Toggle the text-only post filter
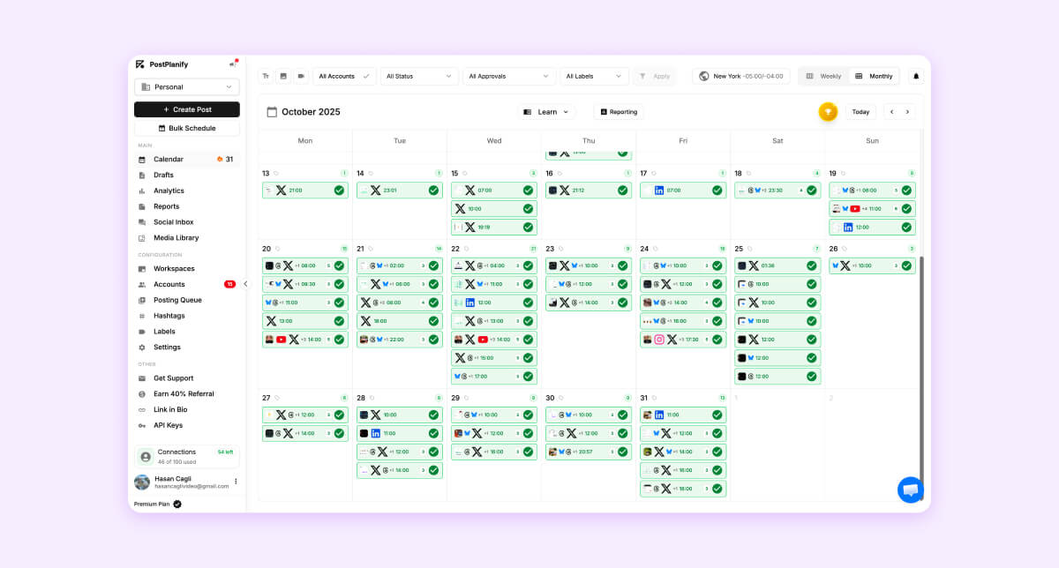 [266, 76]
